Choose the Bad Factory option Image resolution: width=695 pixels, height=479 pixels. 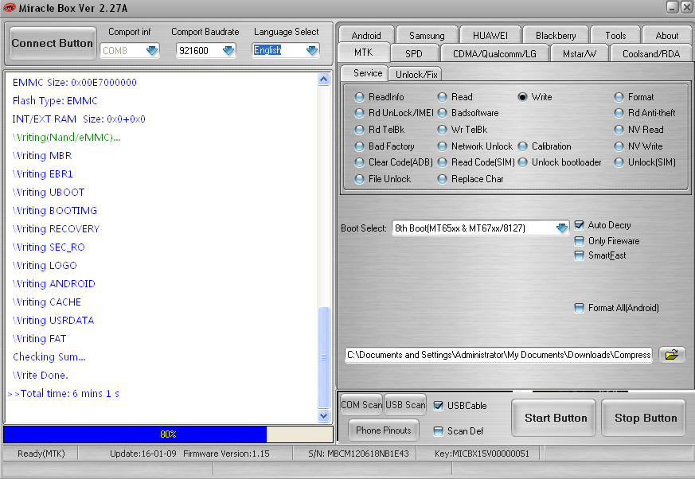(x=360, y=146)
